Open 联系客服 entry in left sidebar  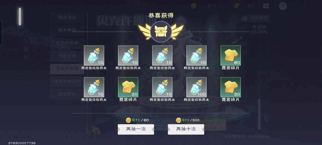click(x=67, y=30)
